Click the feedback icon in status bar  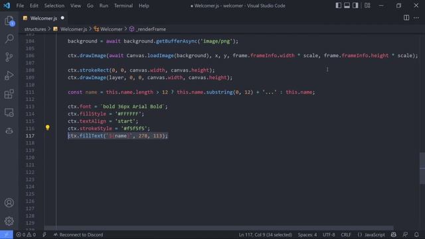point(405,234)
